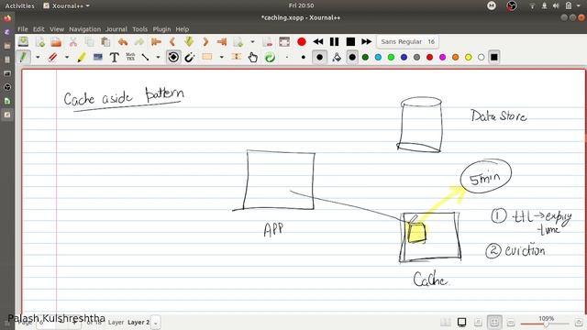This screenshot has width=587, height=330.
Task: Toggle the fill bucket option
Action: pyautogui.click(x=337, y=57)
